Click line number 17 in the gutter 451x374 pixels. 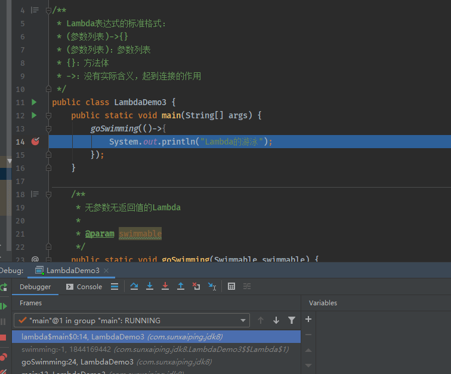pos(20,182)
